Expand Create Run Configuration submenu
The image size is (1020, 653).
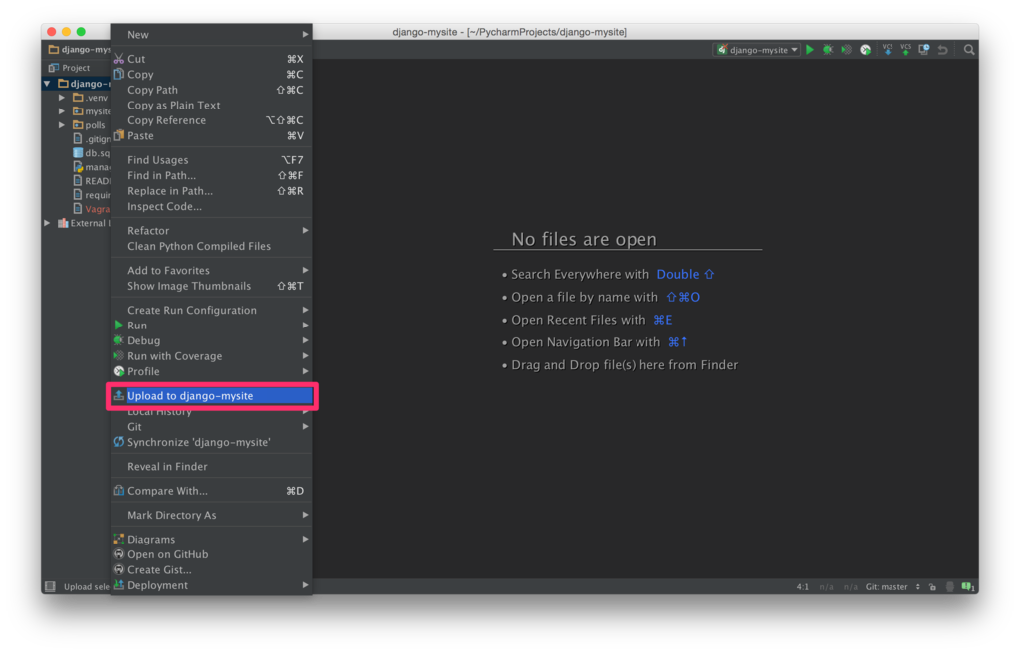point(211,310)
